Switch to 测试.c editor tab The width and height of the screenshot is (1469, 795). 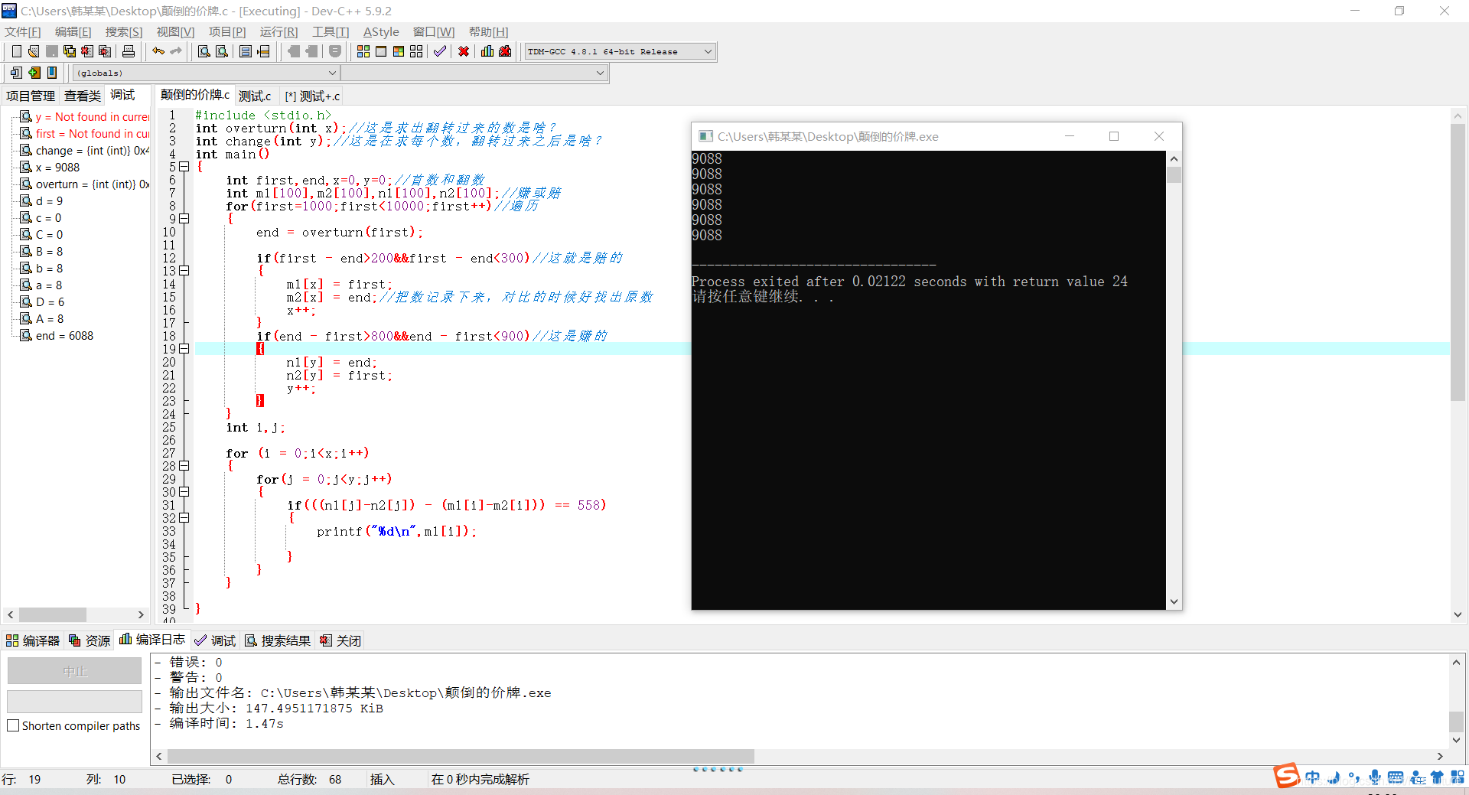255,96
